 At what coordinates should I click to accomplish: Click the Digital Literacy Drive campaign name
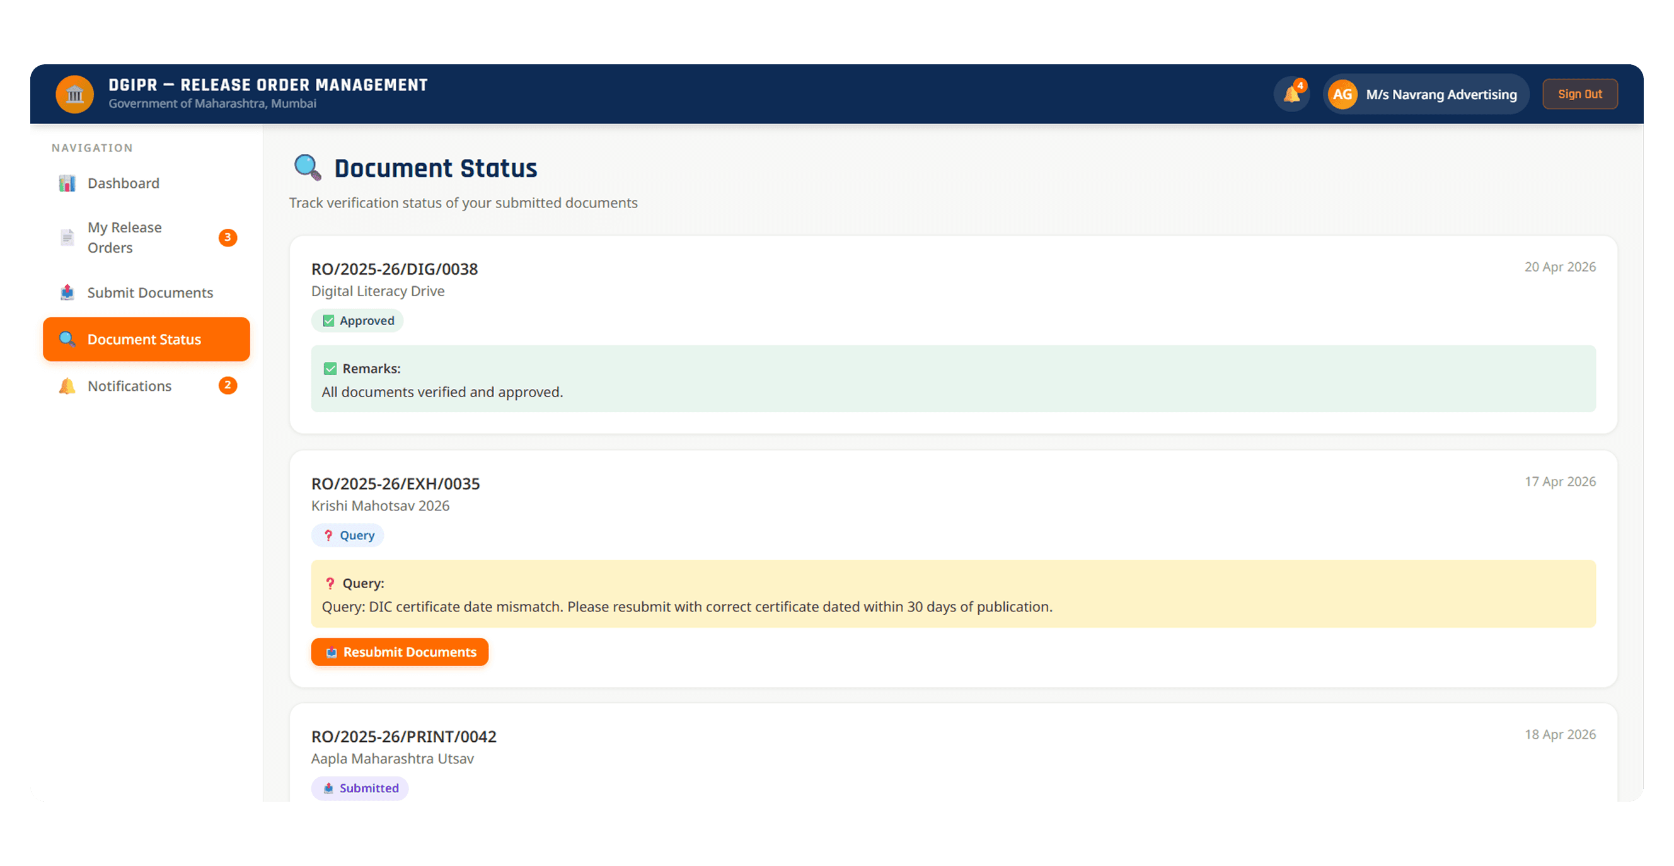point(378,291)
